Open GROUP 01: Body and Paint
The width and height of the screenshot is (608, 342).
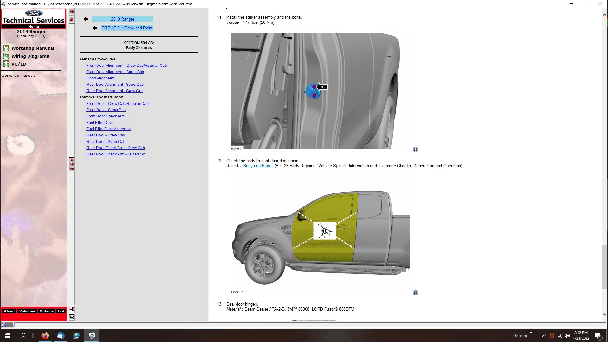pyautogui.click(x=127, y=28)
